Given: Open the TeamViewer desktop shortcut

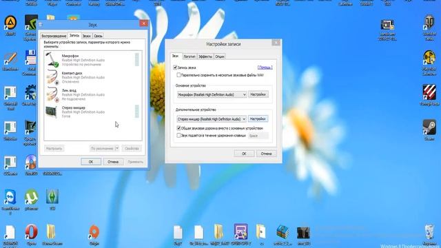Looking at the screenshot, I should click(10, 197).
